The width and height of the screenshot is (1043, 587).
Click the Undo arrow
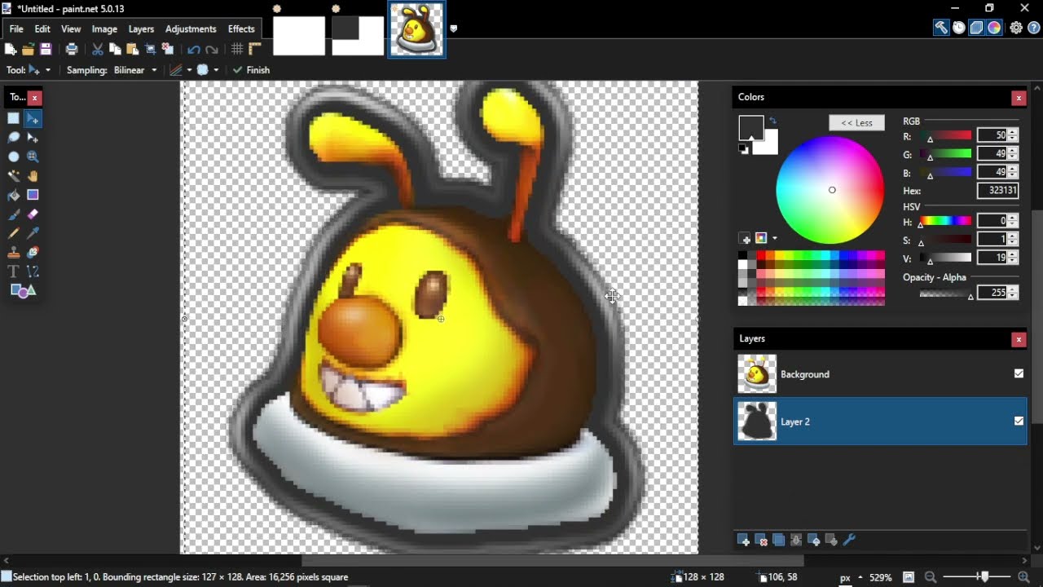click(x=194, y=50)
